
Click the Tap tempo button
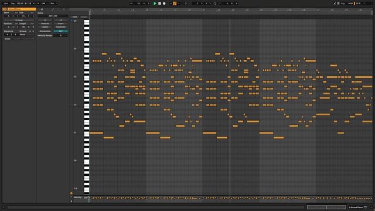tap(13, 4)
